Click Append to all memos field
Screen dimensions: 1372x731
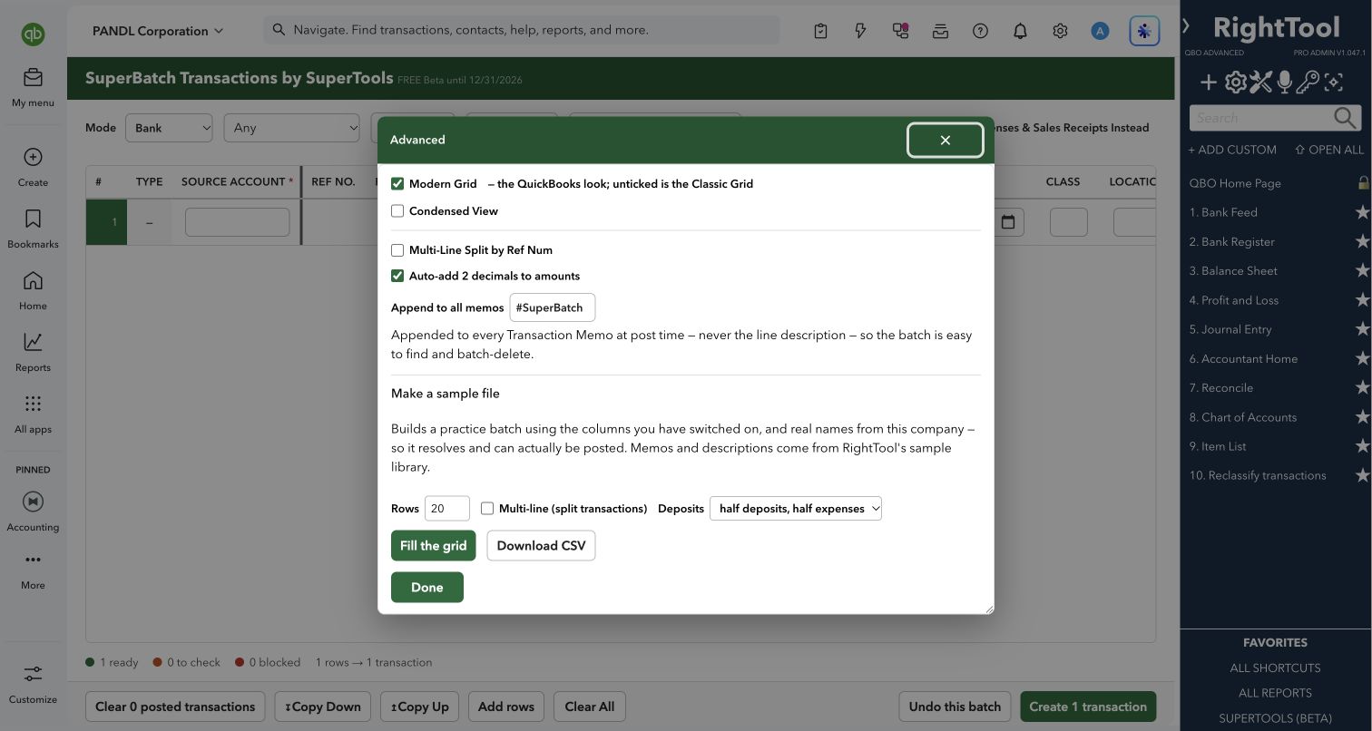(x=553, y=307)
